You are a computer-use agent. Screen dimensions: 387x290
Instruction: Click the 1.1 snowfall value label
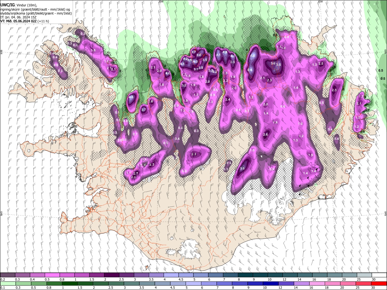(128, 173)
